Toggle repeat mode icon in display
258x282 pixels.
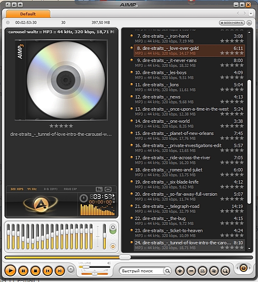(108, 189)
